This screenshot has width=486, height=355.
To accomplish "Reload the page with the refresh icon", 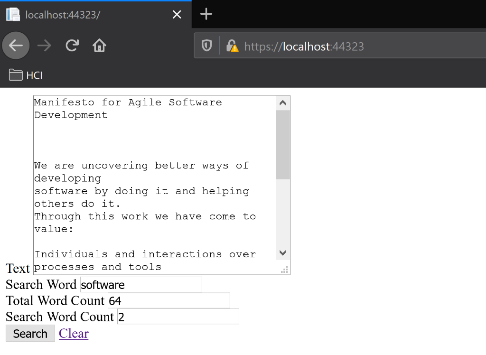I will (72, 46).
